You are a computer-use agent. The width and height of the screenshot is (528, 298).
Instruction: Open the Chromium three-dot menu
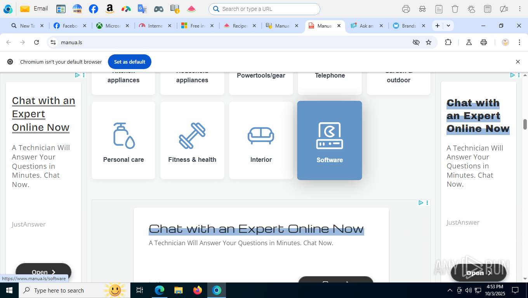pyautogui.click(x=519, y=42)
